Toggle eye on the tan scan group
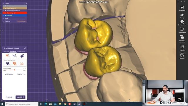188x106 pixels. 6,8
